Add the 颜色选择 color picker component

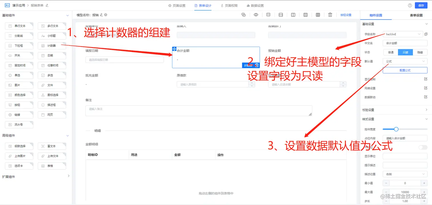19,95
